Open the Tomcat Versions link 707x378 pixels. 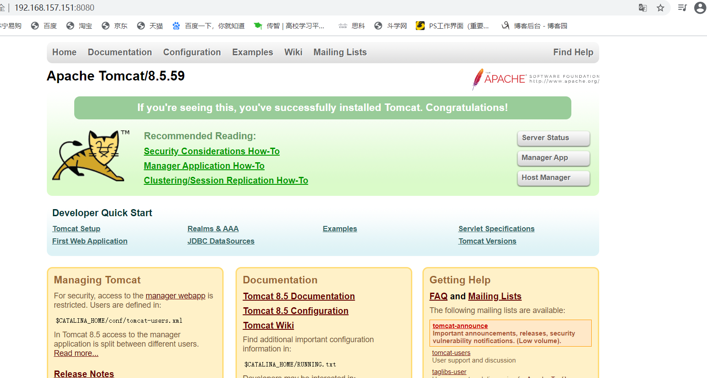pyautogui.click(x=487, y=241)
